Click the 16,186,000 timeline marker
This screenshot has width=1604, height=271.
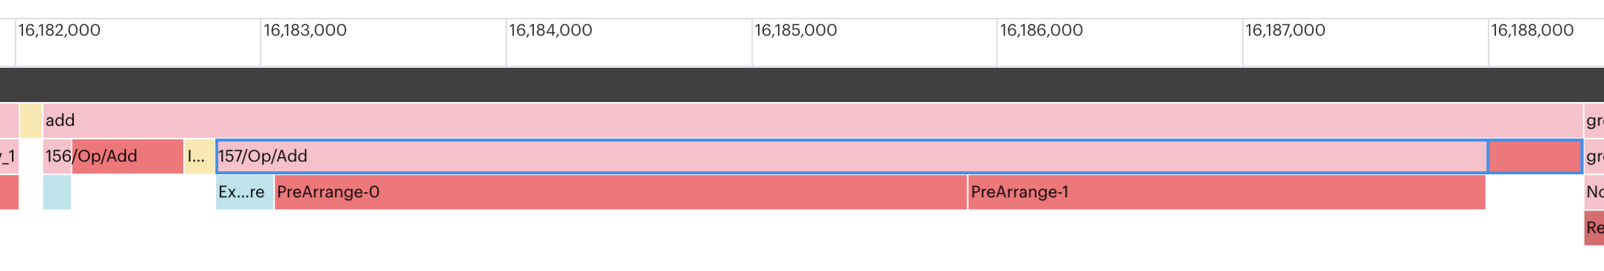[x=1042, y=31]
